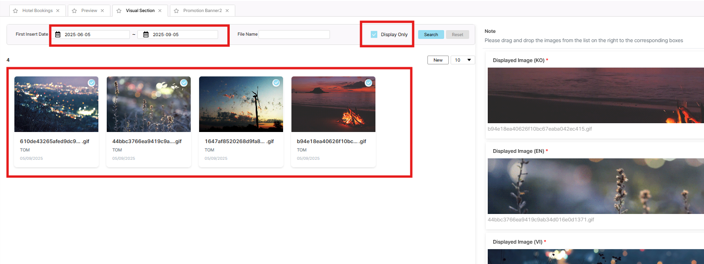The image size is (704, 264).
Task: Click the star icon on Hotel Bookings tab
Action: (x=15, y=11)
